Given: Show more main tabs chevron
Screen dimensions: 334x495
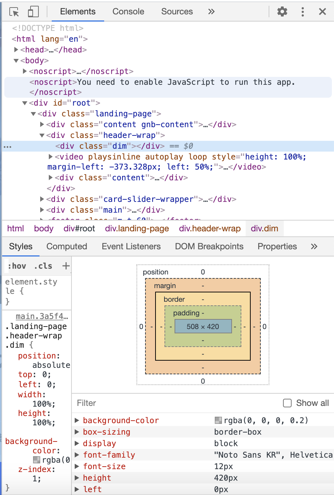Looking at the screenshot, I should [x=211, y=11].
